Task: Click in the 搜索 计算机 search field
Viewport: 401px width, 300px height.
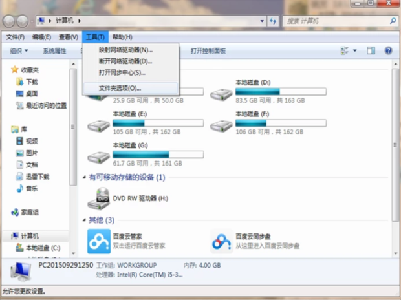Action: click(x=336, y=21)
